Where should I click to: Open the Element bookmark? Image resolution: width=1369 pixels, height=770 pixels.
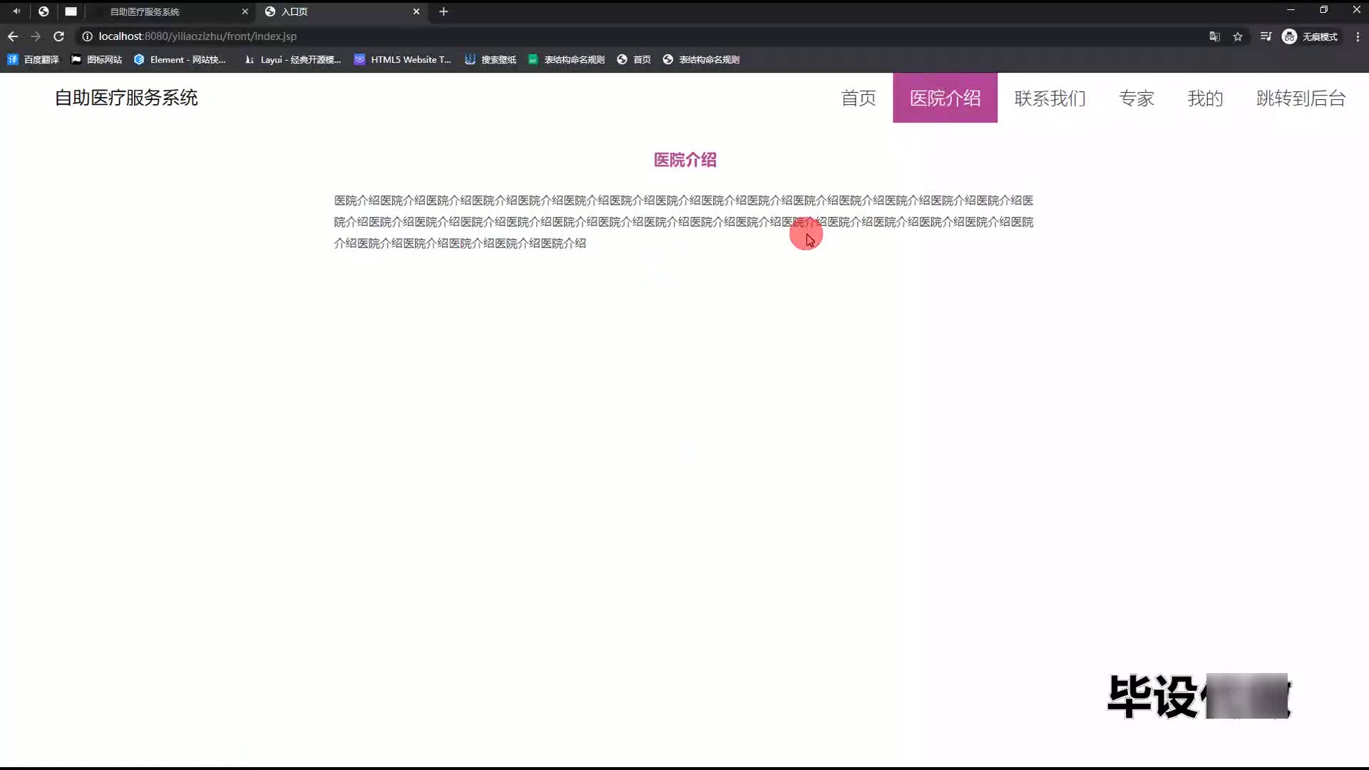pos(180,60)
